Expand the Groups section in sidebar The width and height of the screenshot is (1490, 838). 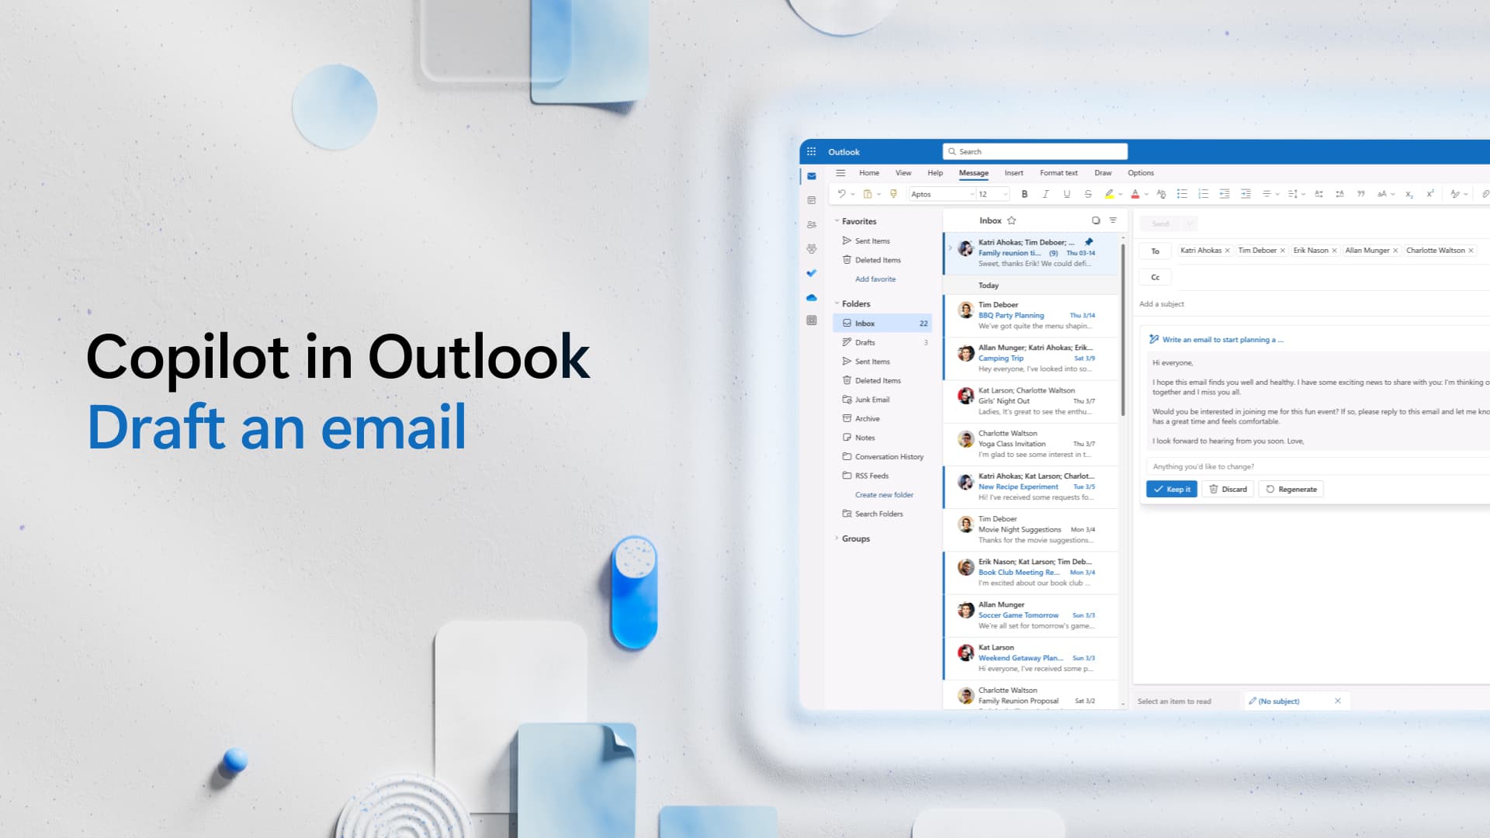click(x=837, y=538)
